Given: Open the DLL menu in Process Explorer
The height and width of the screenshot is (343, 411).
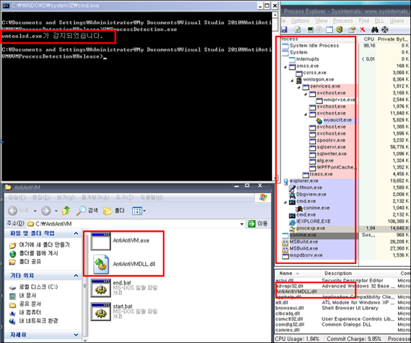Looking at the screenshot, I should 379,21.
